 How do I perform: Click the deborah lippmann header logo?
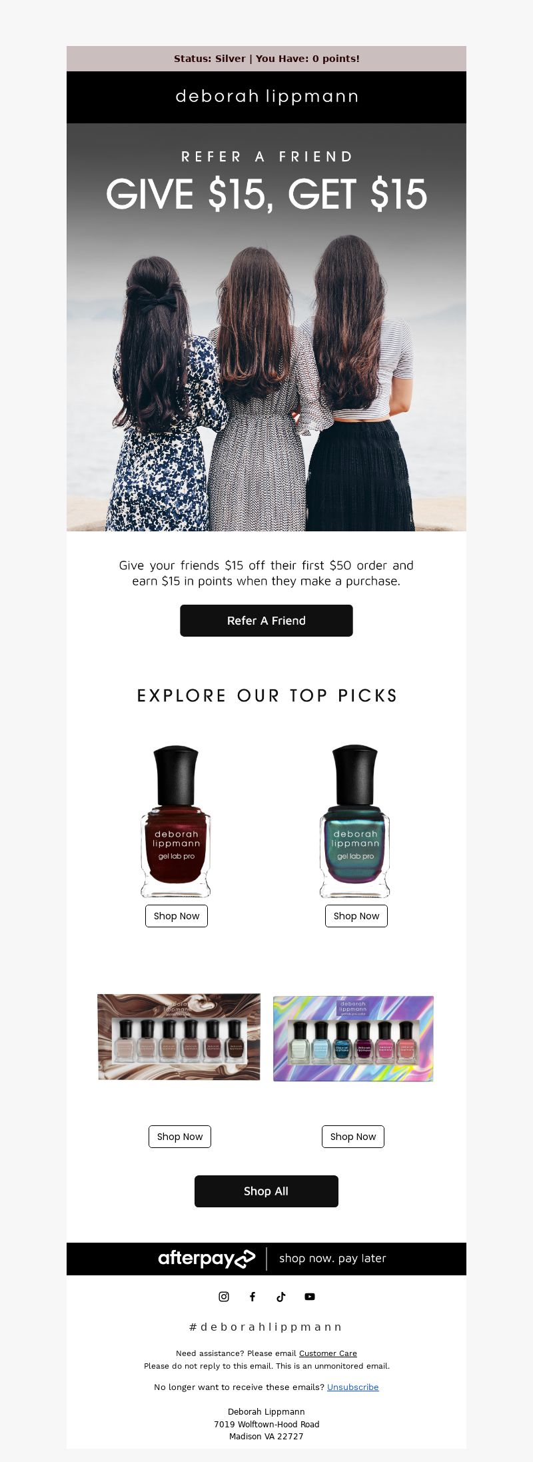266,97
